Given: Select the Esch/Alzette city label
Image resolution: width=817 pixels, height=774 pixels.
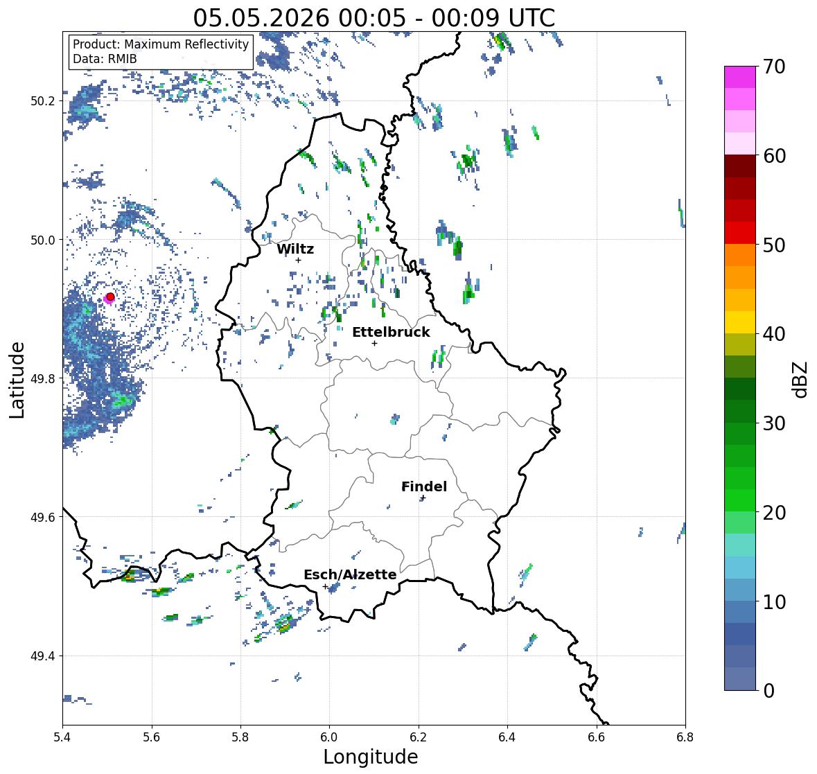Looking at the screenshot, I should click(350, 574).
